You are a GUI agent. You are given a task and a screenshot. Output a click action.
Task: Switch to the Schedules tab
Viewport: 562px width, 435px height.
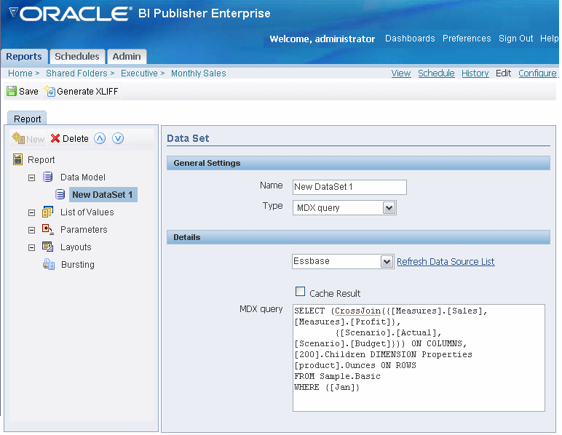click(x=77, y=57)
